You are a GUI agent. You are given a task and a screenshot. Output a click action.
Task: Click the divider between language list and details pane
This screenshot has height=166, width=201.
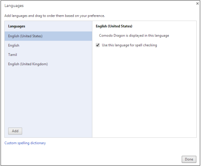[x=92, y=79]
